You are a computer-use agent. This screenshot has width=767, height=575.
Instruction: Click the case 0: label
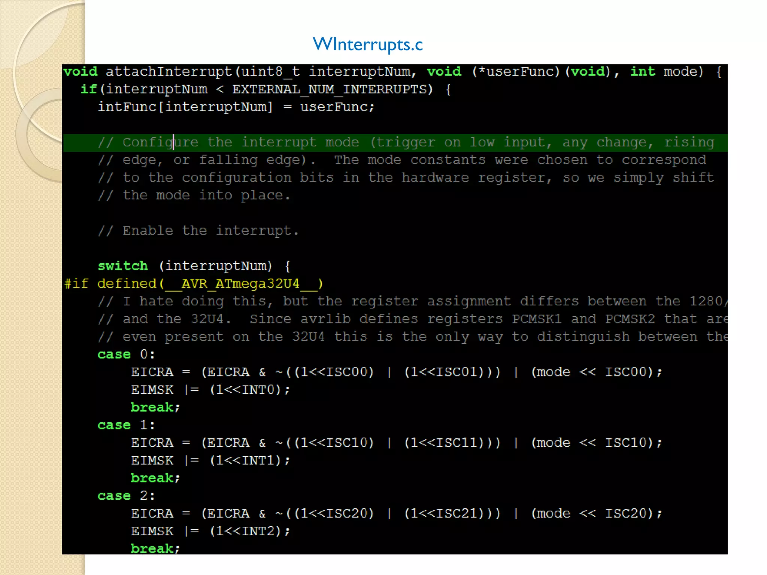pyautogui.click(x=126, y=354)
